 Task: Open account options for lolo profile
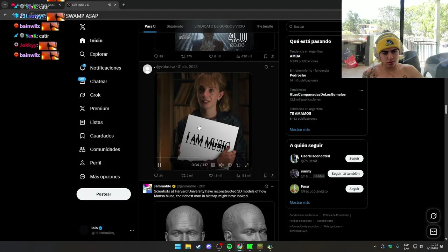tap(132, 230)
